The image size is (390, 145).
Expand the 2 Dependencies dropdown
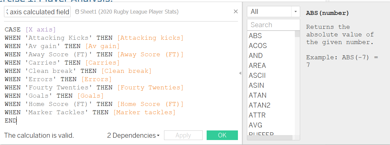[x=133, y=135]
